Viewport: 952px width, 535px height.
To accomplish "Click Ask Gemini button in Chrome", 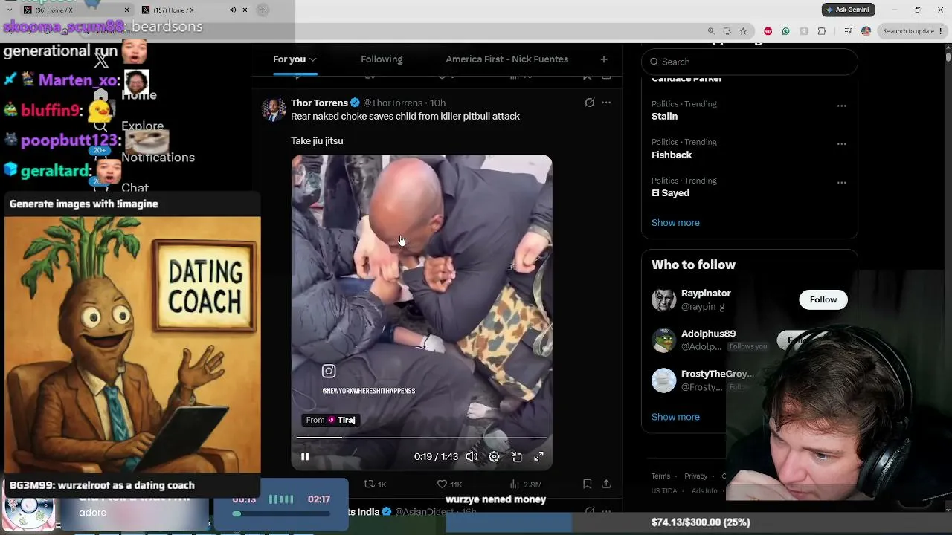I will click(x=848, y=10).
